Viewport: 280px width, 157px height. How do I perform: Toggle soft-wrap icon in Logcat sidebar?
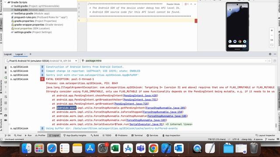click(6, 97)
